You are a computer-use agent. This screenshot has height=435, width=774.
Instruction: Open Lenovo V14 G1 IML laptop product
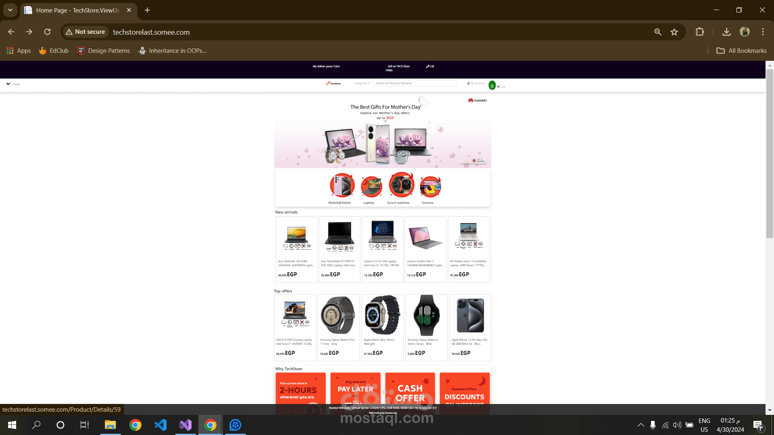tap(383, 249)
